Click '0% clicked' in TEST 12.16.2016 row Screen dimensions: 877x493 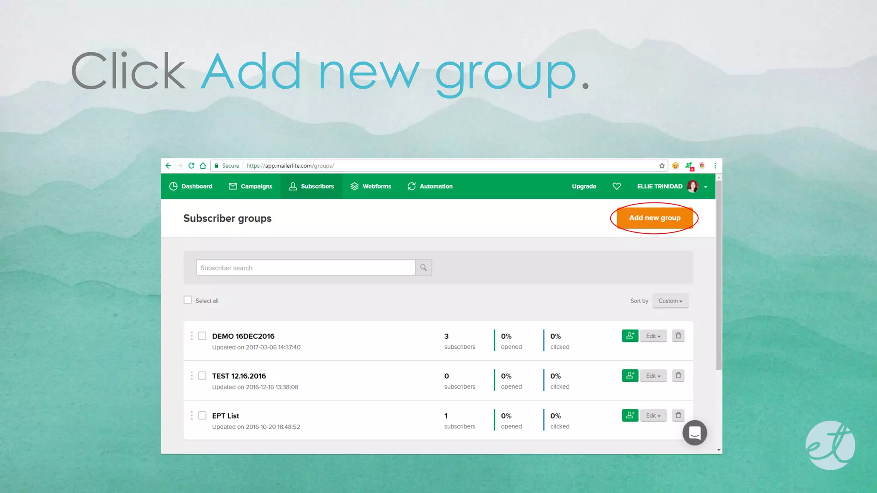pyautogui.click(x=560, y=381)
